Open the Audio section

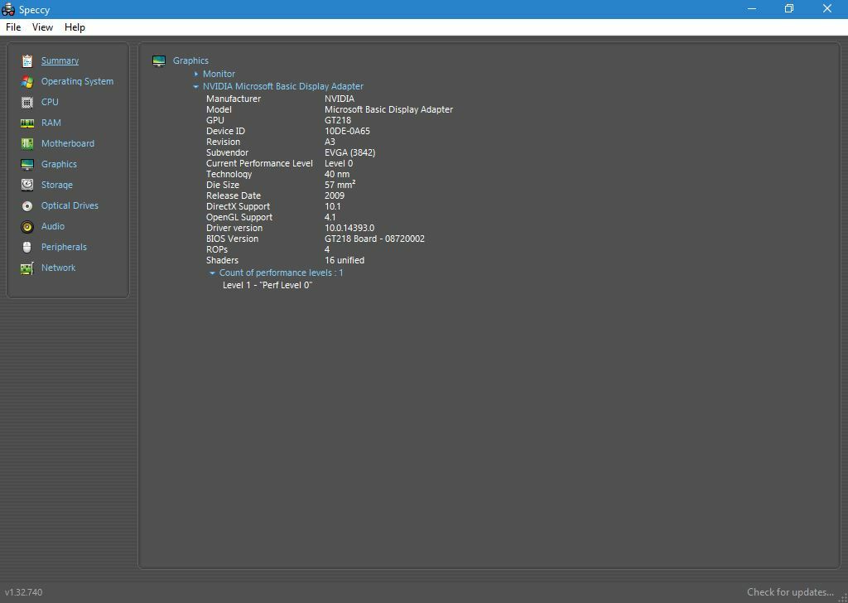(x=53, y=226)
